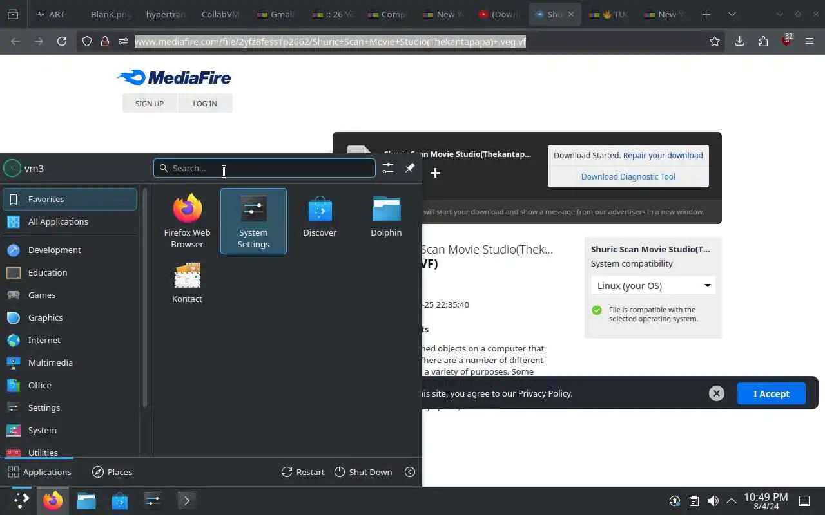
Task: Open the list all tabs dropdown
Action: coord(732,14)
